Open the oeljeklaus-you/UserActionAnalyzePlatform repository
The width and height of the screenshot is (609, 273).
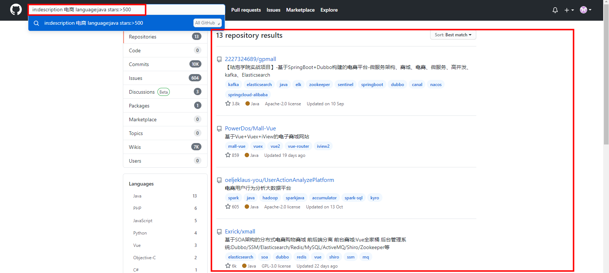pos(279,180)
